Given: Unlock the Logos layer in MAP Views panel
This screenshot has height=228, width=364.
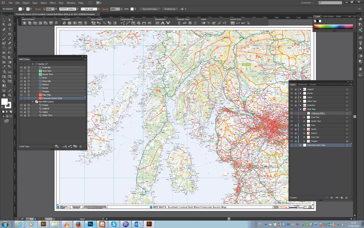Looking at the screenshot, I should (x=25, y=112).
